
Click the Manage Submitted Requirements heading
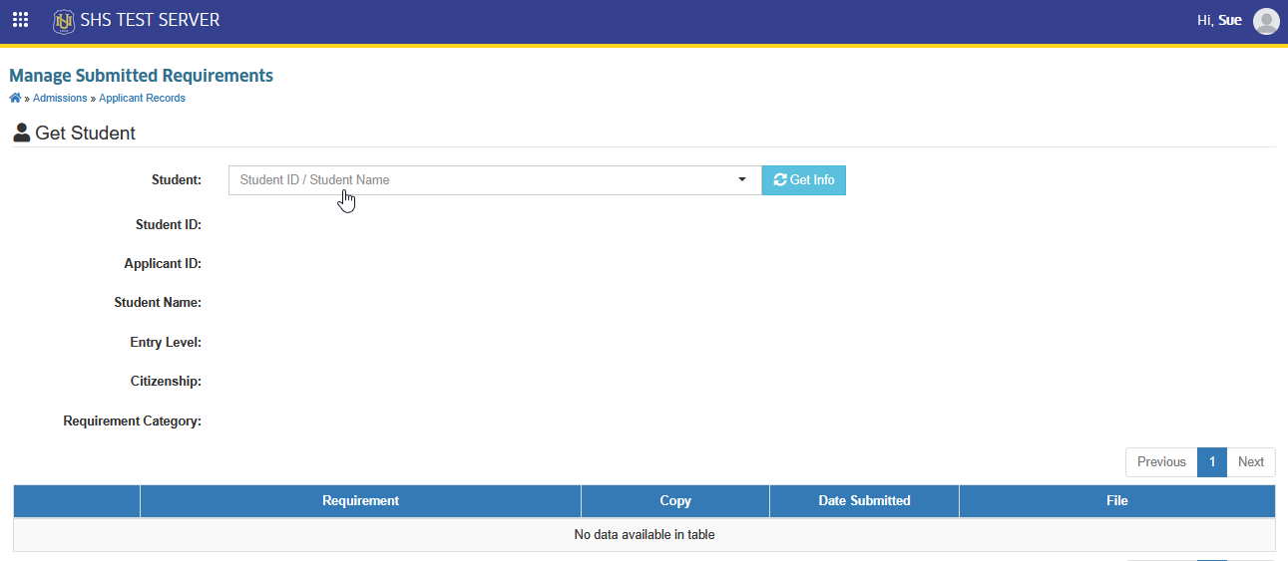(141, 76)
